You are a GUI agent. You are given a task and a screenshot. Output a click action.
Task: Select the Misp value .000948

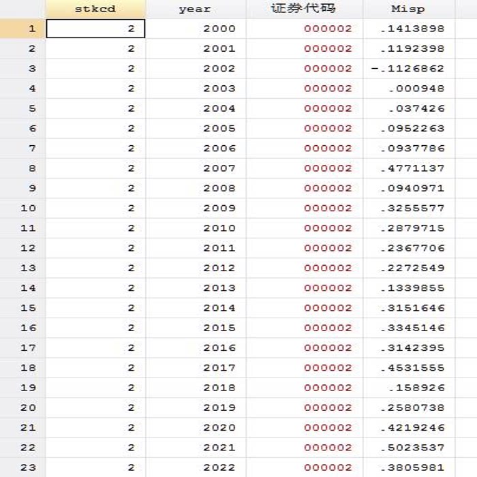416,89
